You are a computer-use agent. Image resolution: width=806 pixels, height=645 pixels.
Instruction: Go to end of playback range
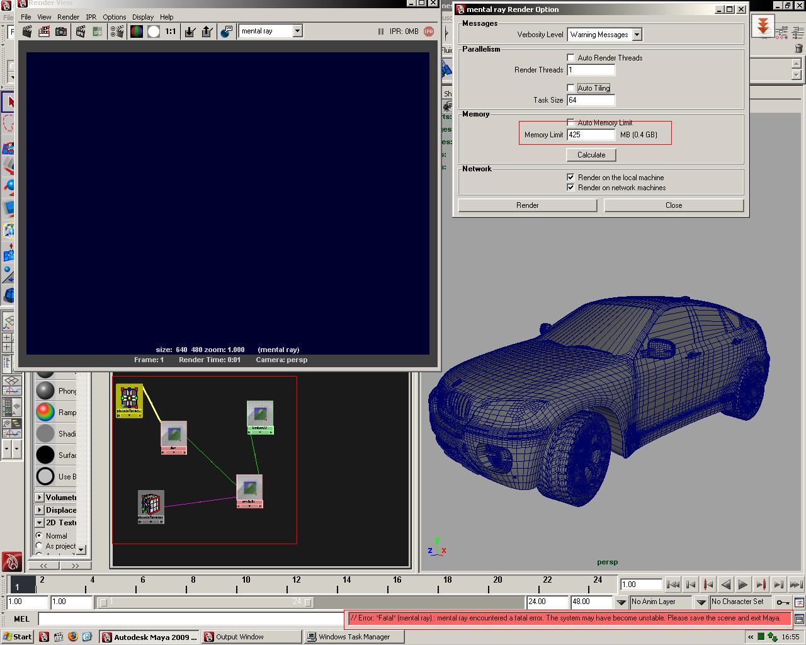tap(796, 585)
